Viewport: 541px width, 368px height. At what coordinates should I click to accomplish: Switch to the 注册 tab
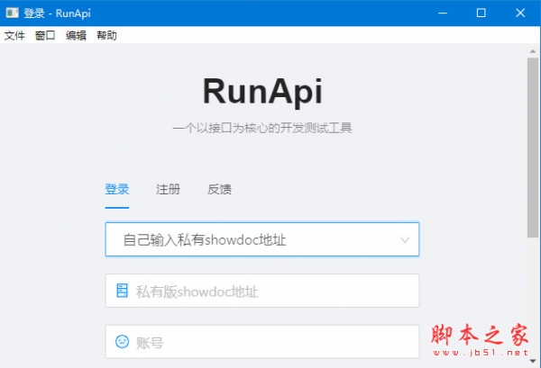pyautogui.click(x=168, y=189)
